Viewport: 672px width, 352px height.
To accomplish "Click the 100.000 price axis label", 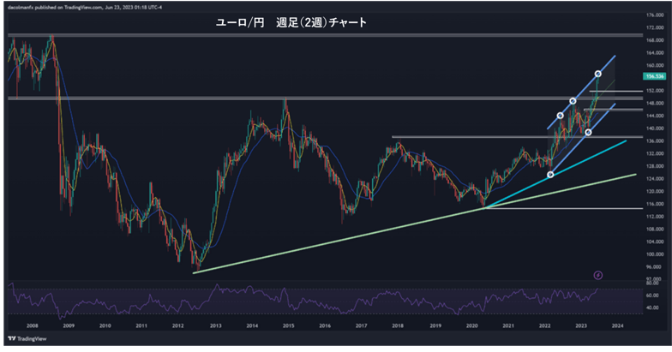I will (655, 254).
